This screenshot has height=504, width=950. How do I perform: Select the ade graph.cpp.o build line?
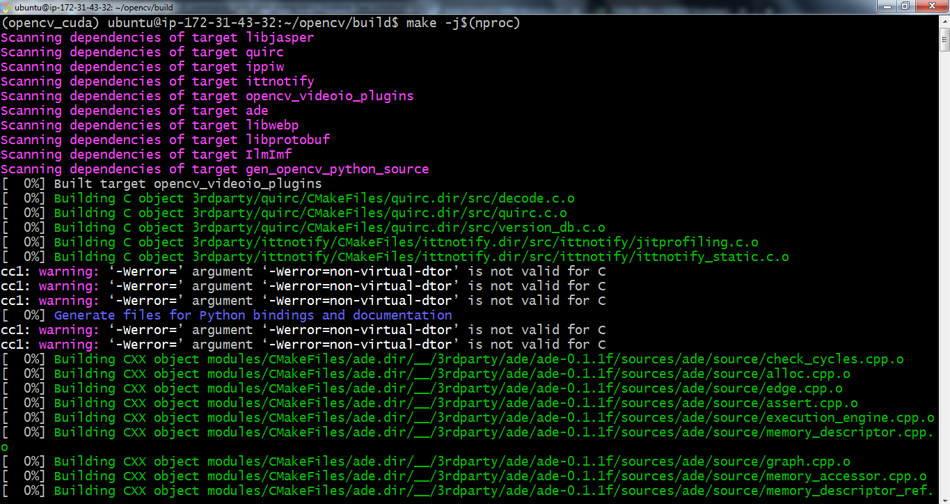pos(425,462)
